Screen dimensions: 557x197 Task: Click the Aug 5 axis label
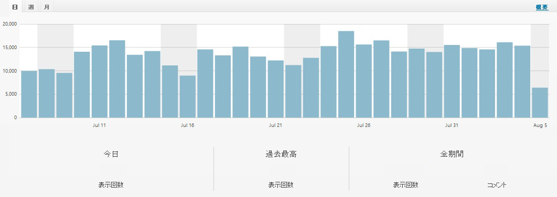pos(540,125)
